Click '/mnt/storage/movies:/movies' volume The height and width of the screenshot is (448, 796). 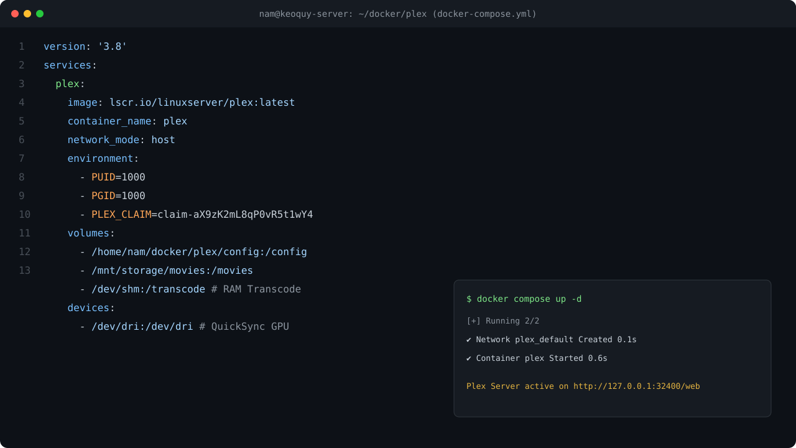click(x=172, y=271)
